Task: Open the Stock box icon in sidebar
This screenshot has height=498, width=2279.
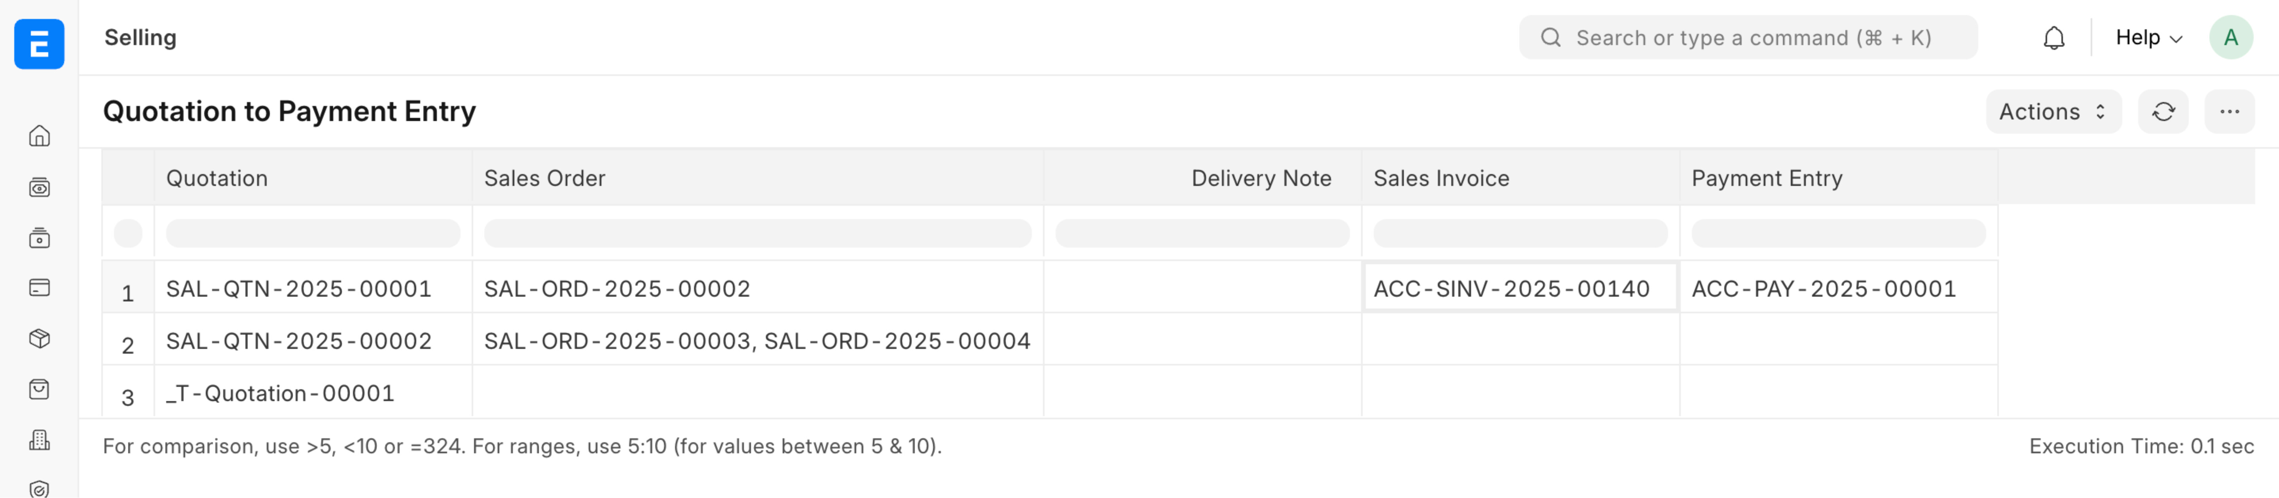Action: click(39, 338)
